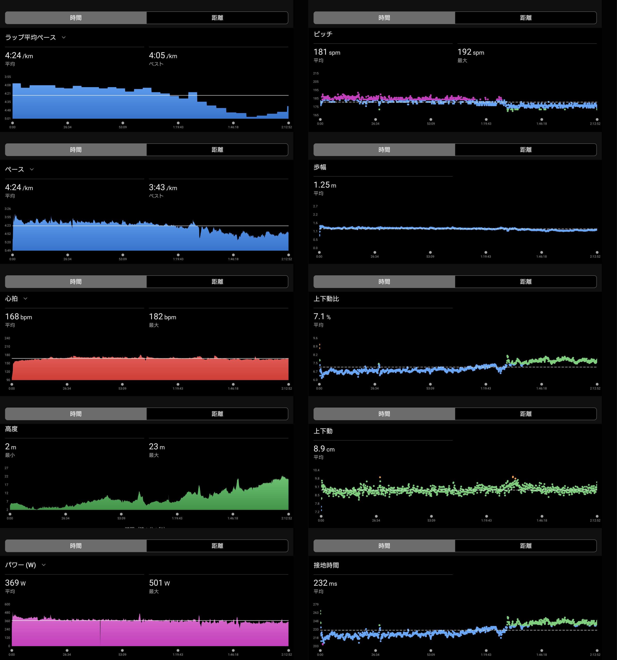
Task: Switch ピッチ chart to 距離 axis
Action: click(x=525, y=18)
